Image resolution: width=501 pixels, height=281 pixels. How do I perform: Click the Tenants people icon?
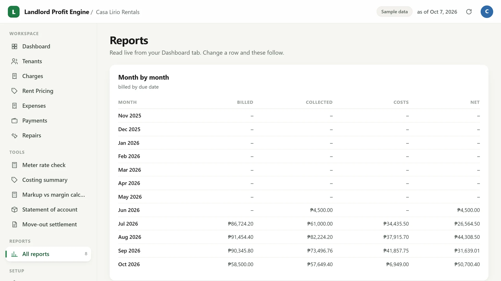click(x=15, y=61)
